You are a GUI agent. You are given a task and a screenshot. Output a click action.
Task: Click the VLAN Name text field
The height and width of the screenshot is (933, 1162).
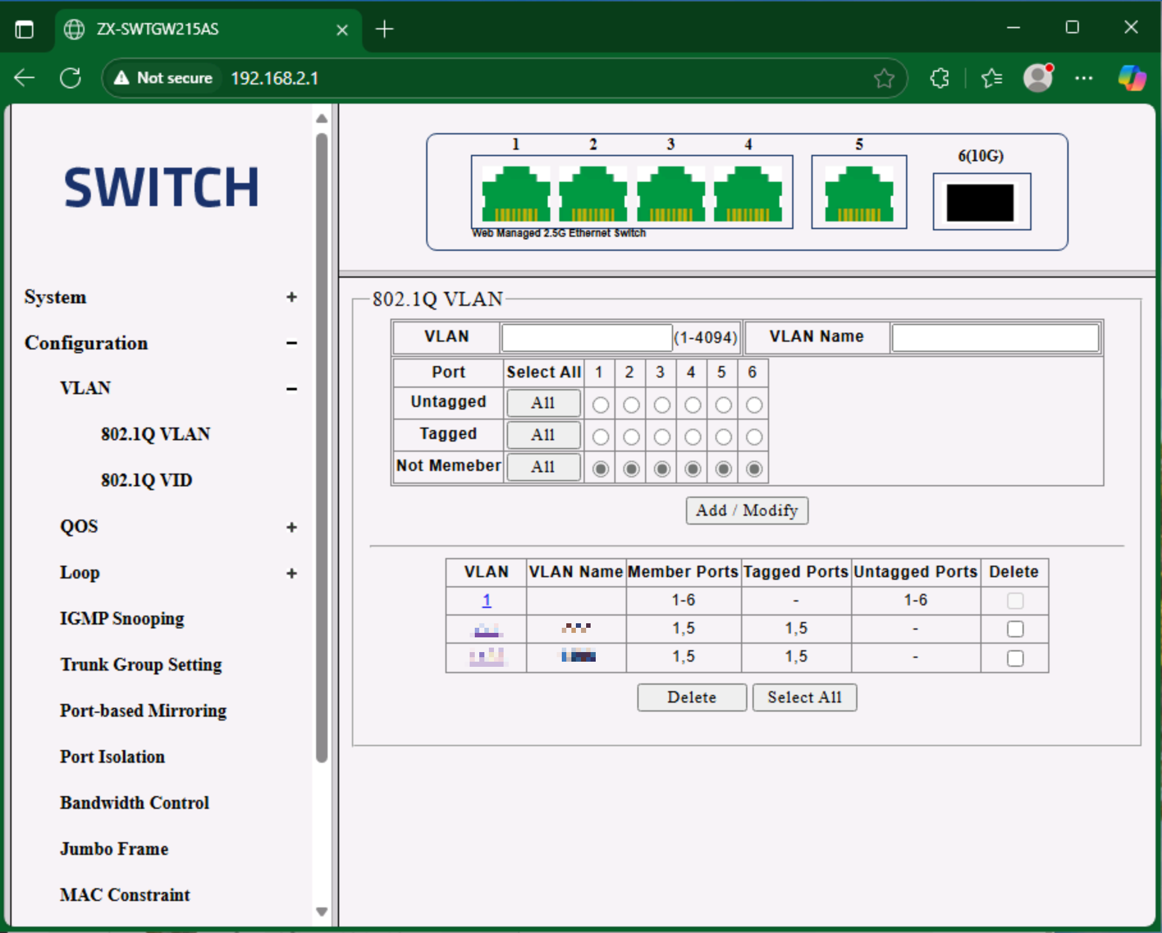click(x=995, y=337)
